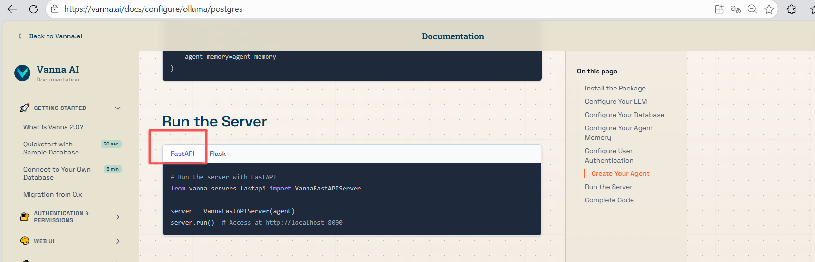Click the On this page heading
This screenshot has width=815, height=262.
click(x=597, y=71)
